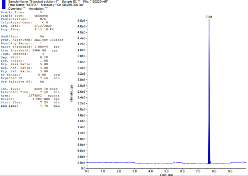Select the Area 1378582 counts row
Viewport: 248px width, 176px height.
click(30, 95)
